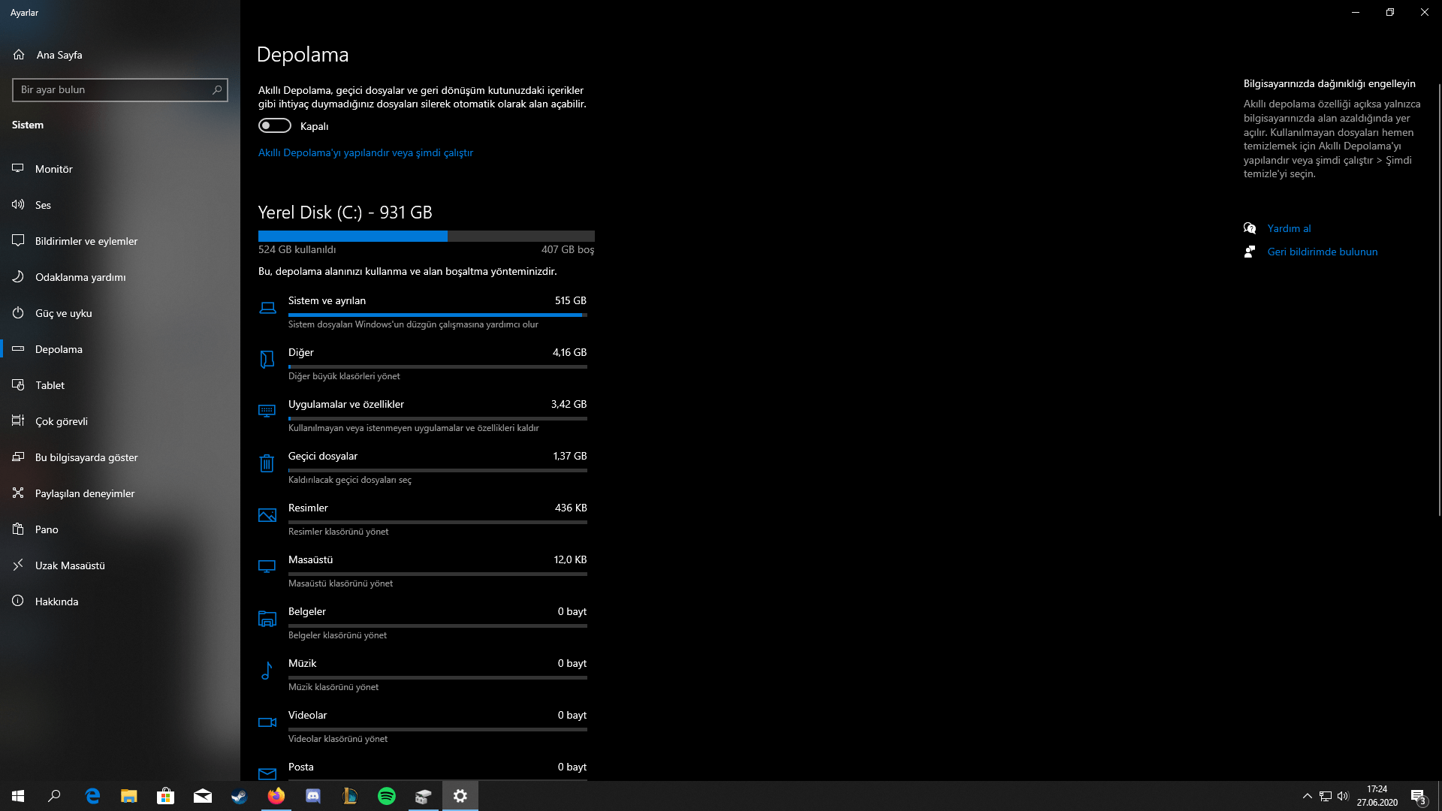The width and height of the screenshot is (1442, 811).
Task: Click the Videolar camera icon
Action: tap(267, 722)
